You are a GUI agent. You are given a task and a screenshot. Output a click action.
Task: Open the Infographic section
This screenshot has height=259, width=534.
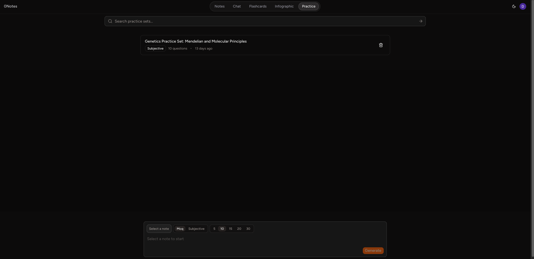tap(284, 6)
